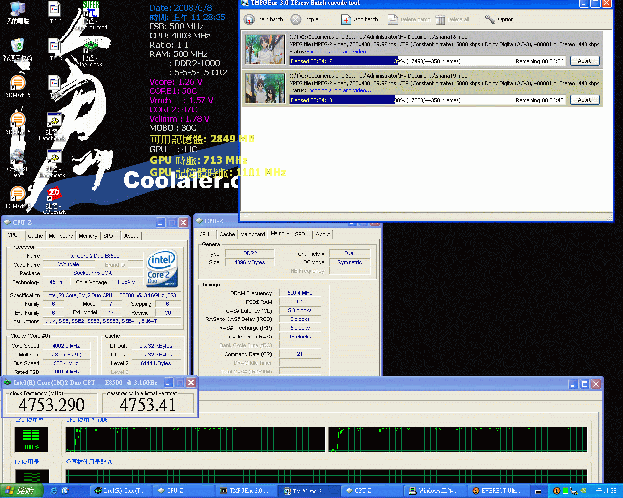Open Mainboard tab in processor CPU-Z window
Viewport: 623px width, 498px height.
click(x=61, y=236)
